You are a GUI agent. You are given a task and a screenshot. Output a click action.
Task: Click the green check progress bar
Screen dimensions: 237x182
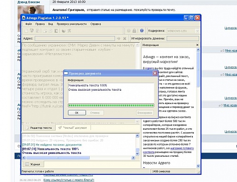point(111,105)
